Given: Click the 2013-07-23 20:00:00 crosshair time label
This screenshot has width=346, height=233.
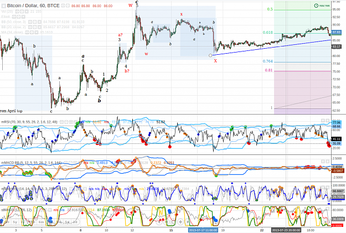Looking at the screenshot, I should [x=286, y=230].
